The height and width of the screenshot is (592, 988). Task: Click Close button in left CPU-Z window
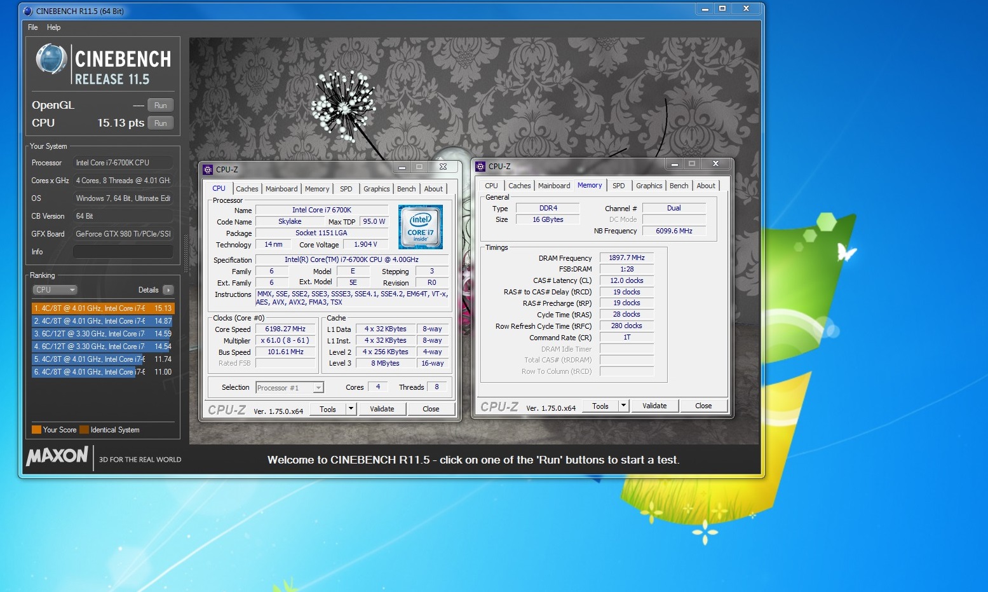pyautogui.click(x=431, y=410)
